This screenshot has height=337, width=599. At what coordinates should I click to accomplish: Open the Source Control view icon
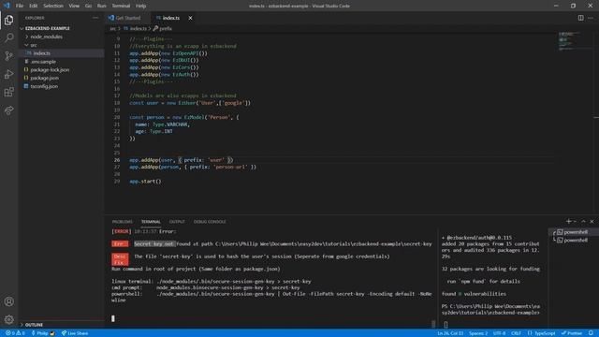[x=8, y=56]
